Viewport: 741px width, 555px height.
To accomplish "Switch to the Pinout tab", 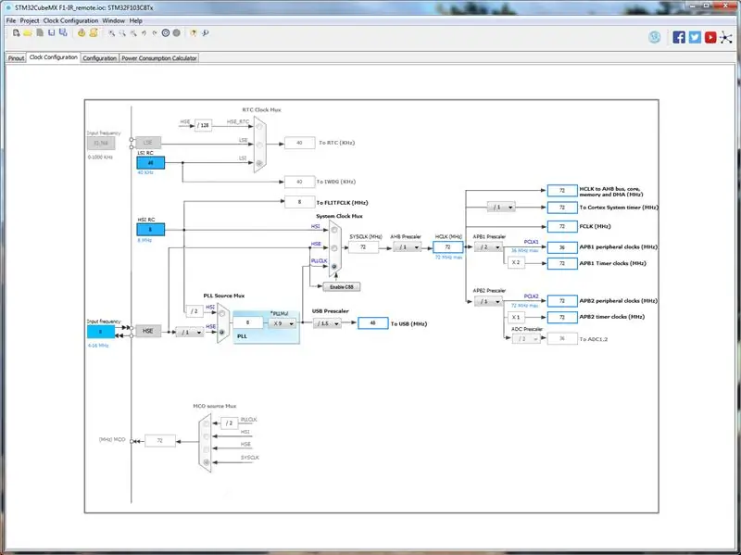I will (16, 58).
